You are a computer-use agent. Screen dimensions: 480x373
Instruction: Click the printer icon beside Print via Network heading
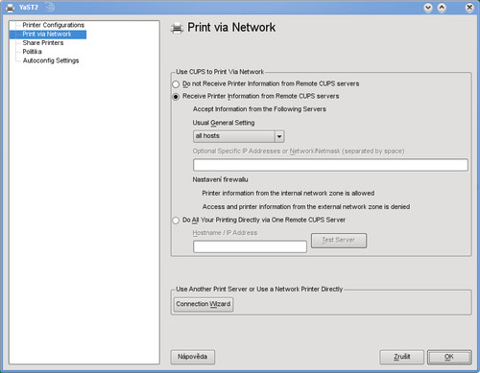tap(177, 28)
